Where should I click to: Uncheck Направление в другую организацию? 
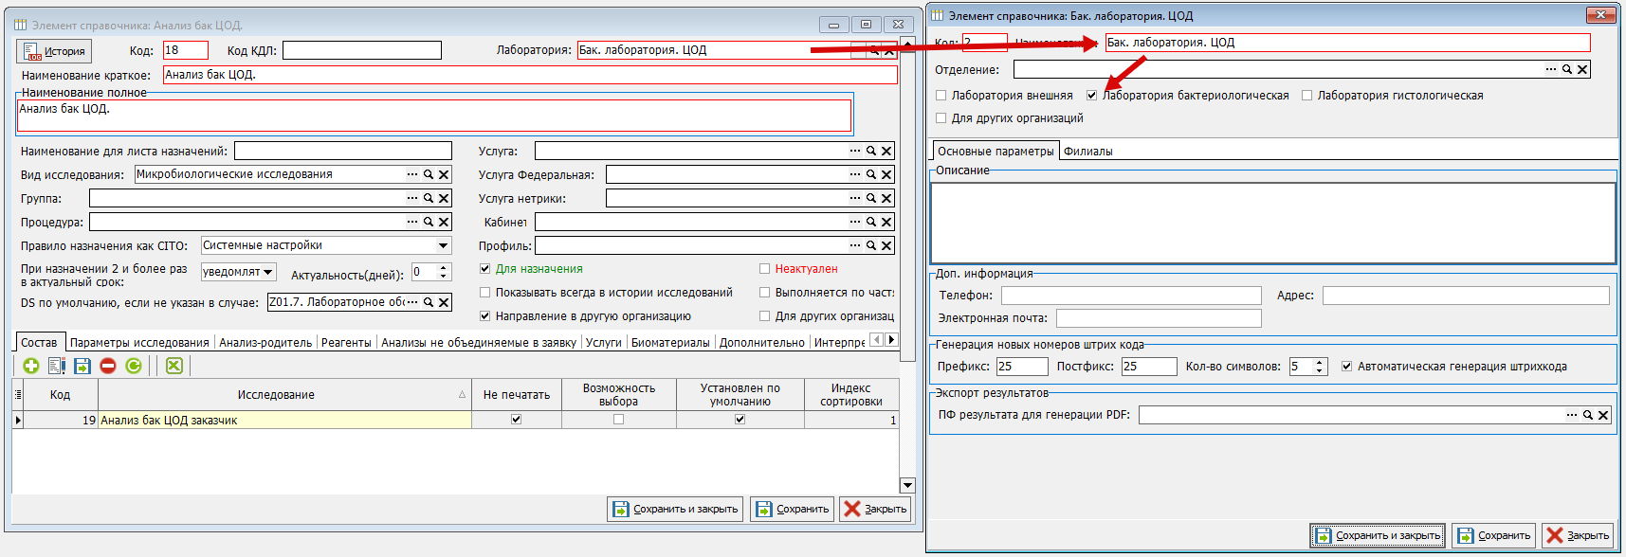(x=485, y=316)
